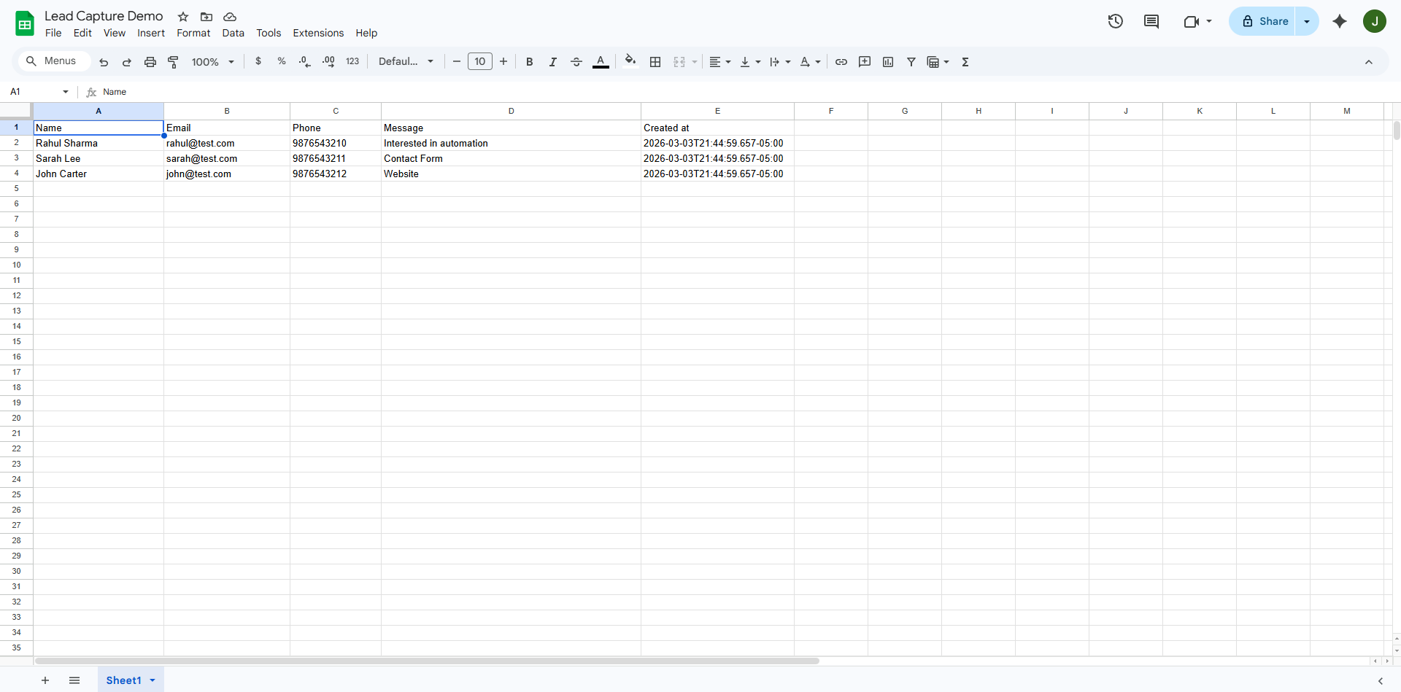Open vertical align dropdown
The width and height of the screenshot is (1401, 692).
(750, 62)
